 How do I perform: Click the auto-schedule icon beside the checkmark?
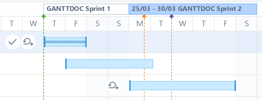(x=28, y=42)
